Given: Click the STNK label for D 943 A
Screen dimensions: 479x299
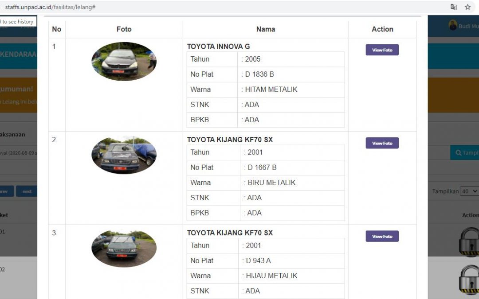Looking at the screenshot, I should pyautogui.click(x=200, y=291).
